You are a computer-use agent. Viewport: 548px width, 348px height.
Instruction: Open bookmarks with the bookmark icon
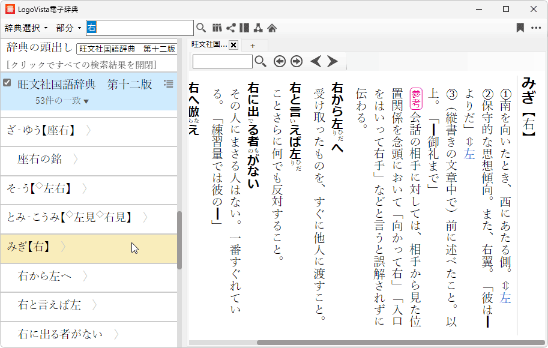pos(520,28)
